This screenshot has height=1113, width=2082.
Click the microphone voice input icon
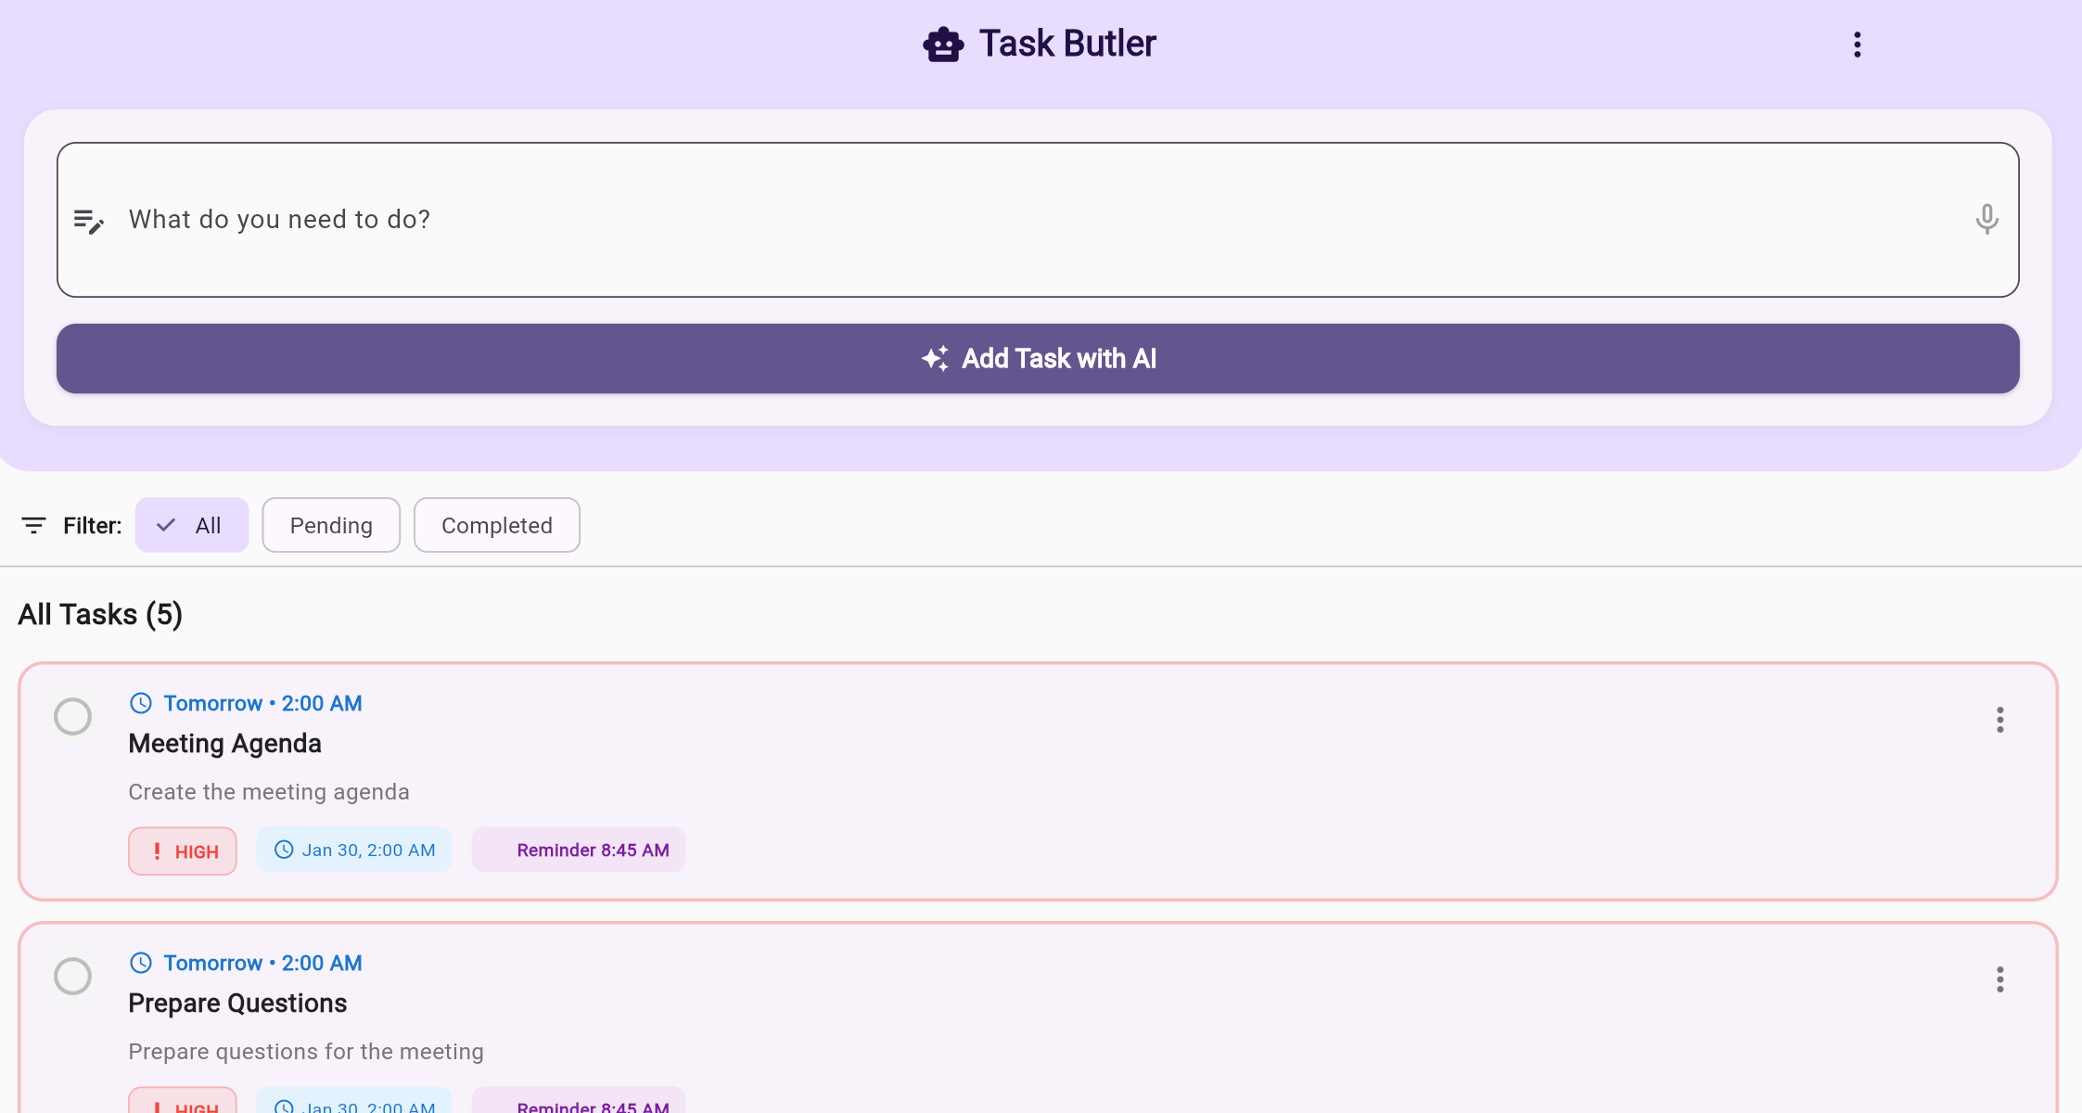(1986, 220)
